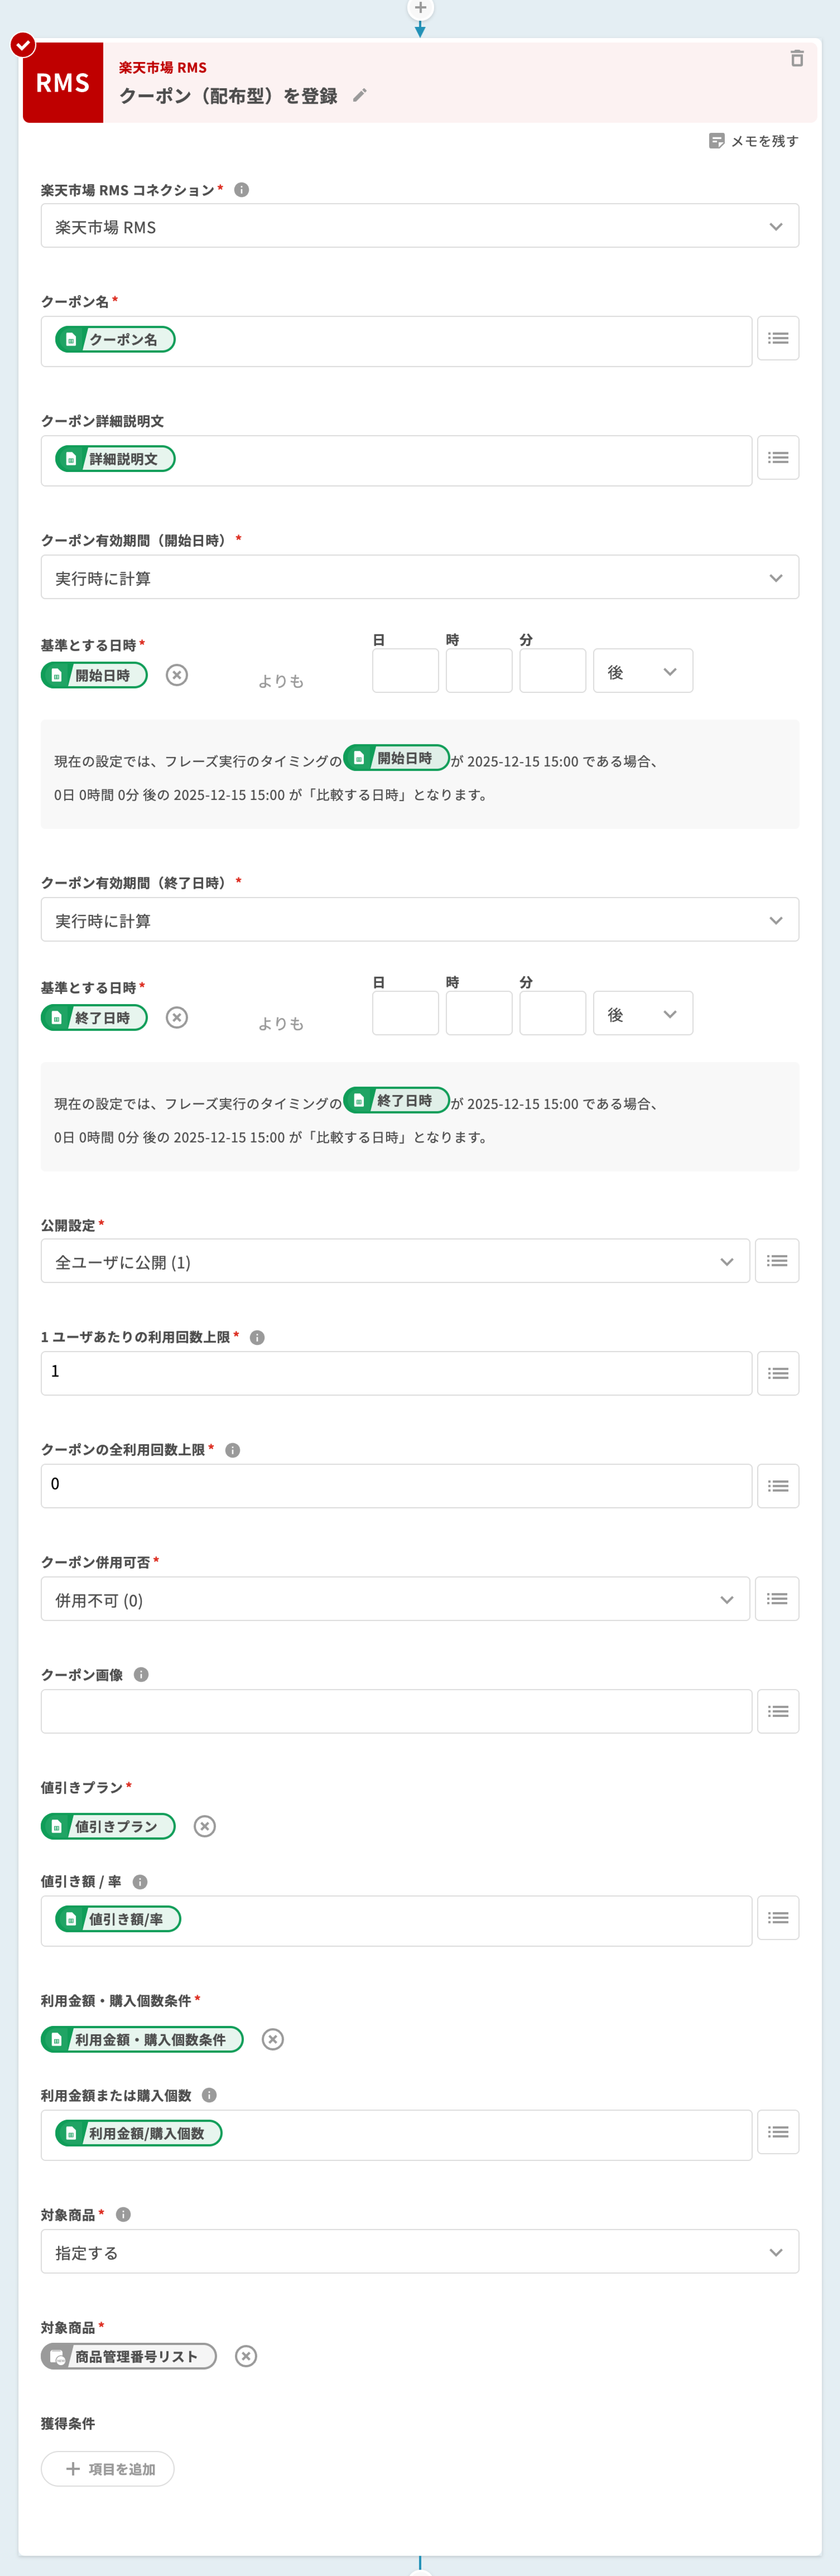Open the 公開設定 dropdown
Screen dimensions: 840x2576
395,1262
